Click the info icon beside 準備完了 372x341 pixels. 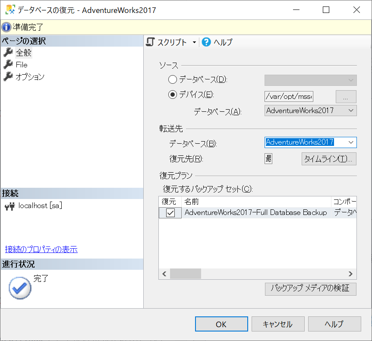pos(6,27)
